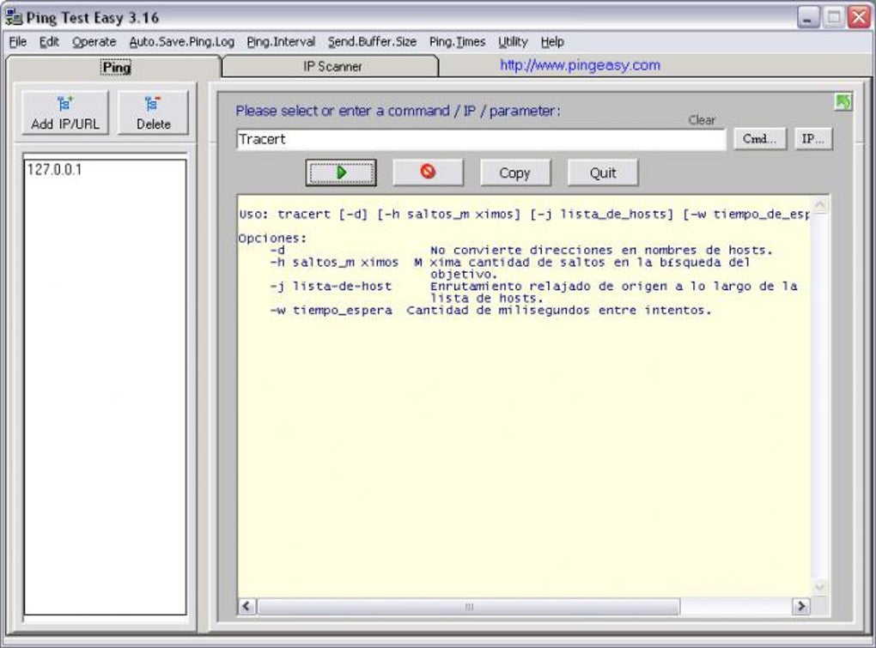Click the red stop button
Screen dimensions: 876x648
point(428,172)
